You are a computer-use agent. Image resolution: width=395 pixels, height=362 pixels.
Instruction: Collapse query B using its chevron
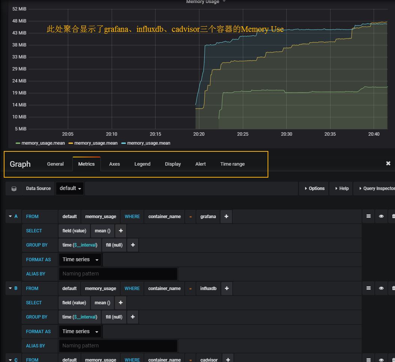coord(11,288)
